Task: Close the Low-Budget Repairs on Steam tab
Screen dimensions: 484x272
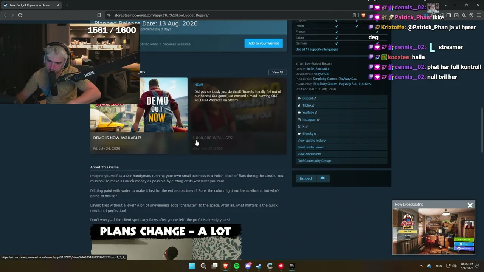Action: point(58,5)
